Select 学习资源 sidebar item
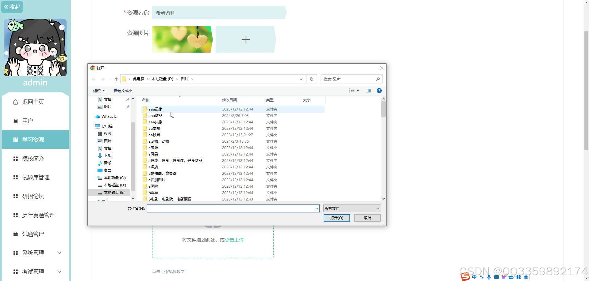The height and width of the screenshot is (281, 589). click(x=35, y=140)
